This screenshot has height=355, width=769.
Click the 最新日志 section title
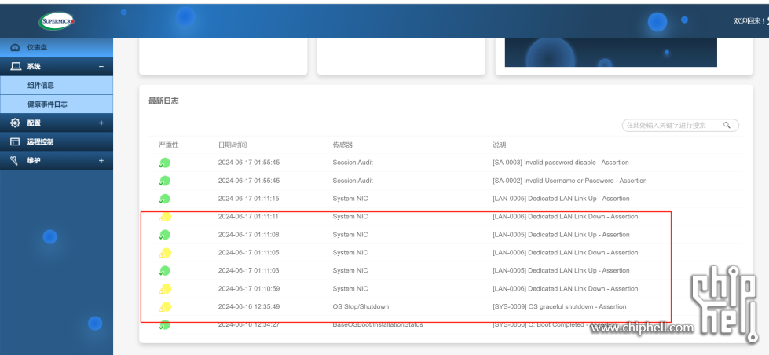pyautogui.click(x=163, y=101)
